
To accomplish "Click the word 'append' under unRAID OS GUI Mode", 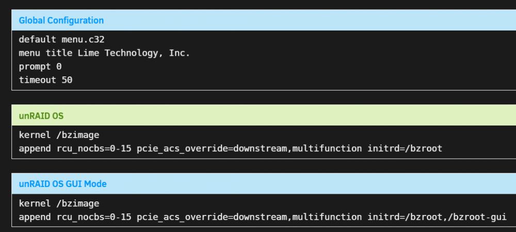I will click(35, 217).
